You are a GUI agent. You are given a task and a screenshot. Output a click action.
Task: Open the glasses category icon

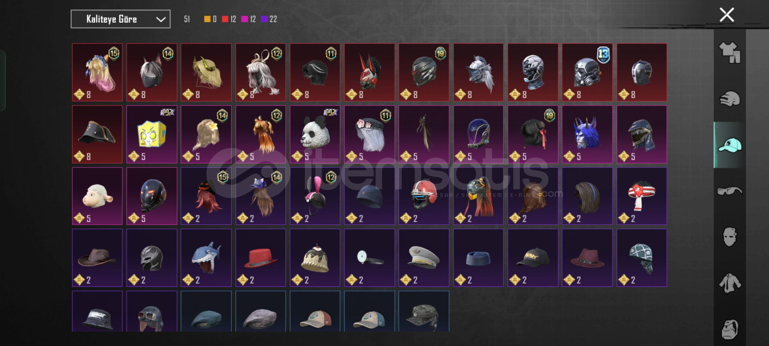730,191
